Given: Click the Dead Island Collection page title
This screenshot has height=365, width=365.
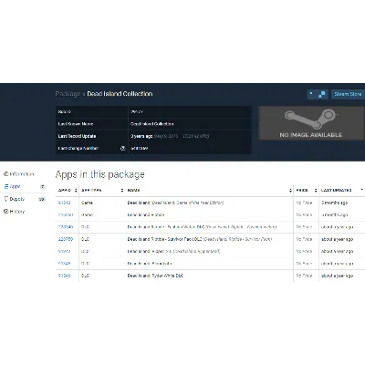Looking at the screenshot, I should click(120, 94).
